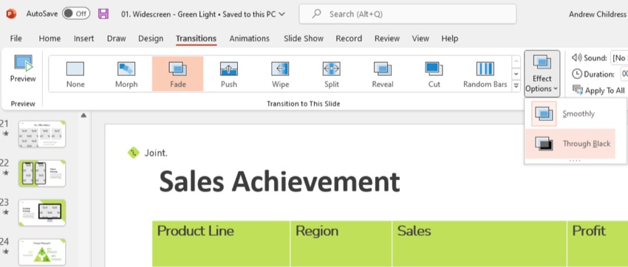Click the transition star under slide 23

click(x=5, y=212)
